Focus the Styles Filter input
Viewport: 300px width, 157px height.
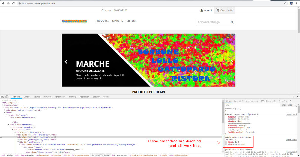pos(253,105)
